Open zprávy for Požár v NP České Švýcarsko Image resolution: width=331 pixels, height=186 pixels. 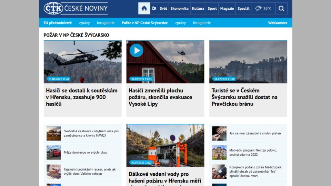180,23
